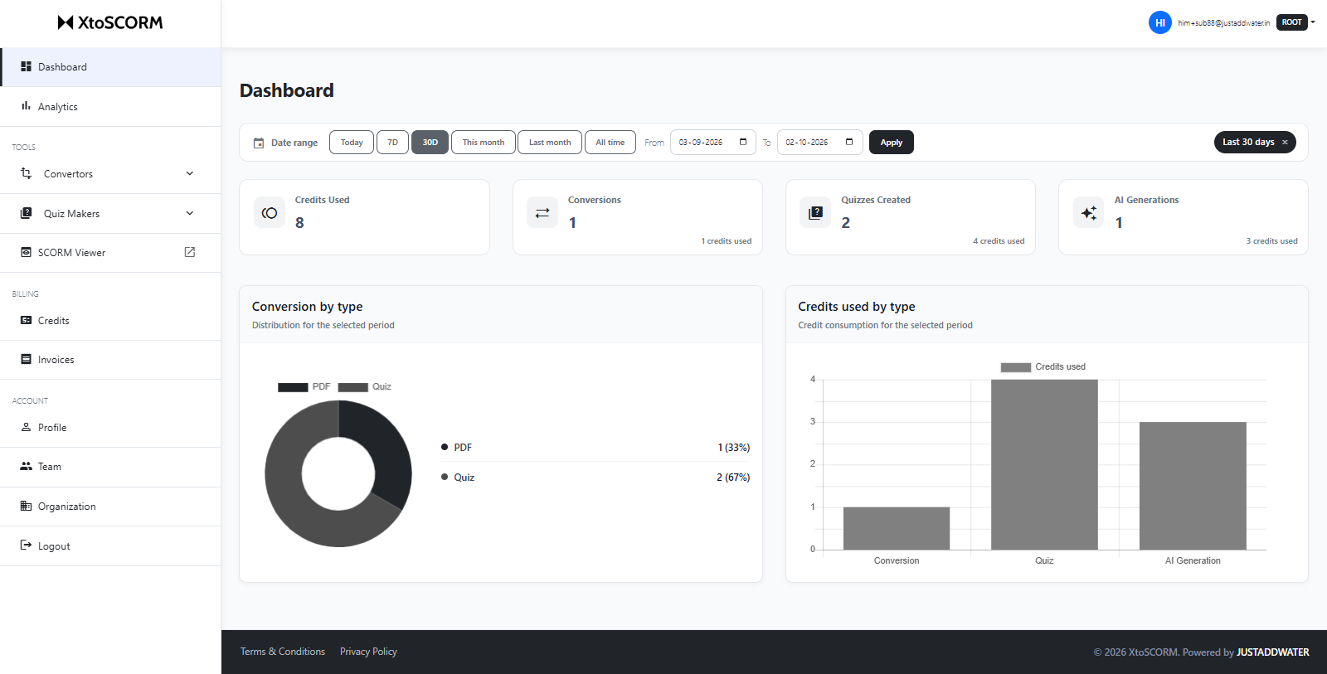Go to the Credits billing page label
The image size is (1327, 674).
54,321
